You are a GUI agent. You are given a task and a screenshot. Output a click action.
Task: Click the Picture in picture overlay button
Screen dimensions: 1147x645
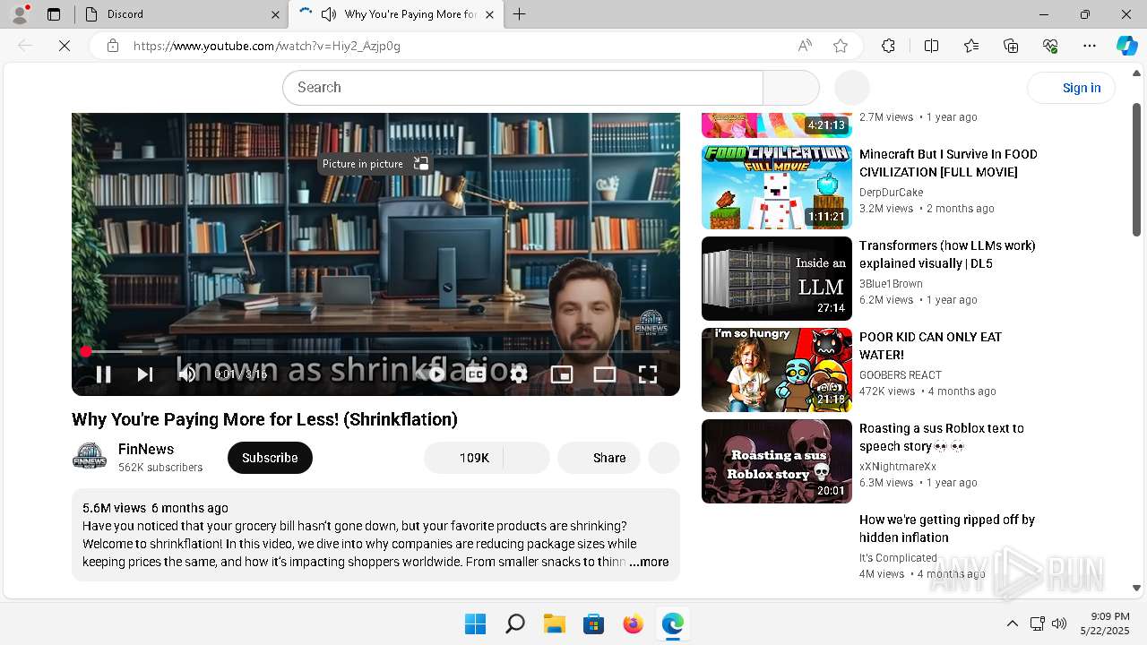376,164
